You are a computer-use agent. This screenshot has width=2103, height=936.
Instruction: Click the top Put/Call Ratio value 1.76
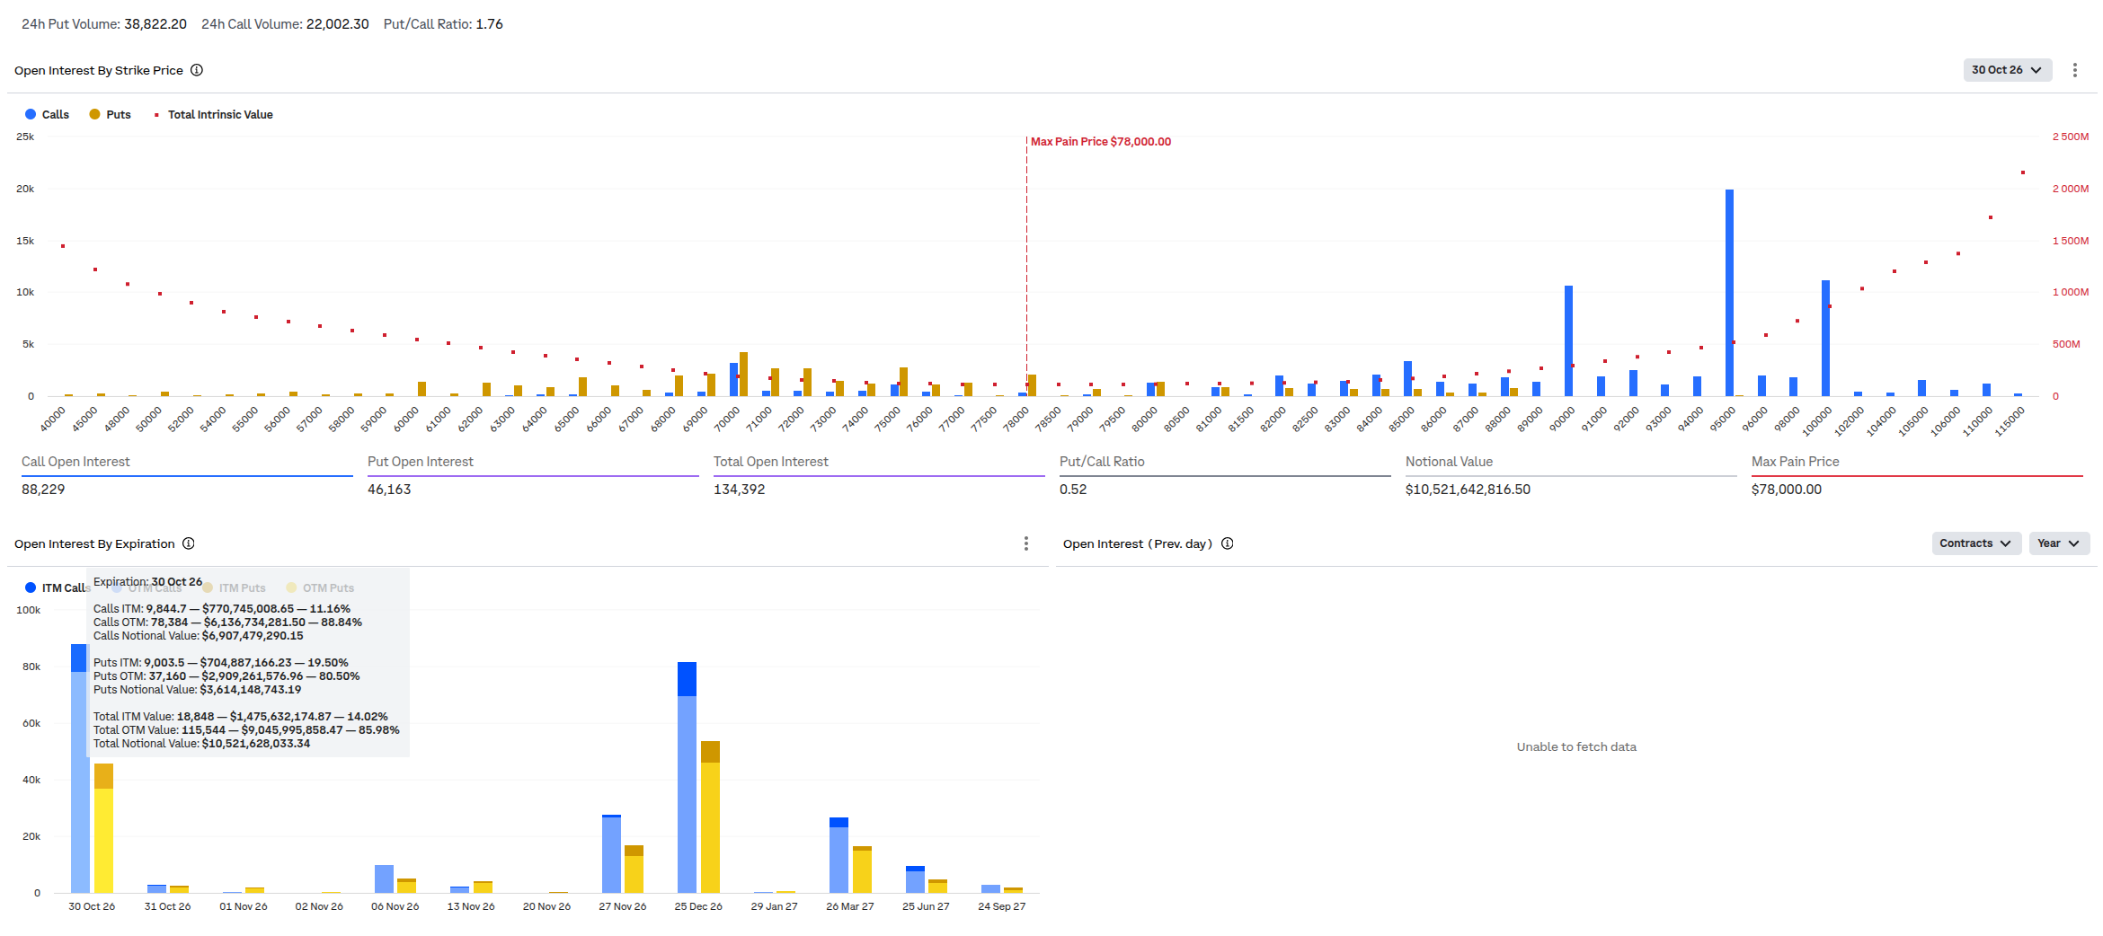490,24
